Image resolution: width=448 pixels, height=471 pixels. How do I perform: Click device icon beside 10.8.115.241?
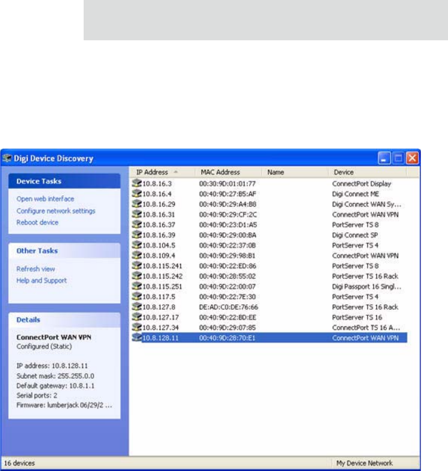tap(137, 265)
